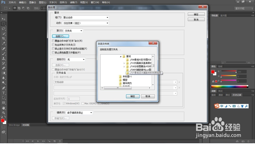Select the 未标题-1 folder in tree
Image resolution: width=255 pixels, height=144 pixels.
pos(127,76)
